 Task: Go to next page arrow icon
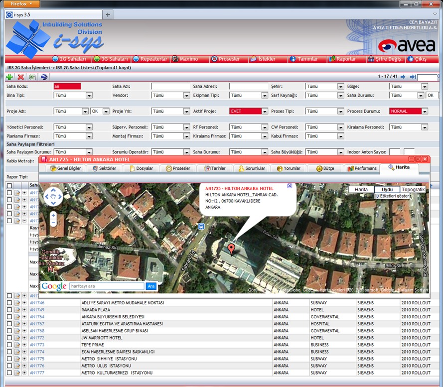click(403, 77)
